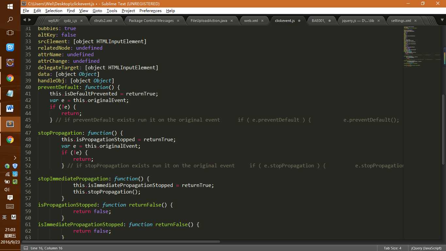Screen dimensions: 446x251
Task: Close the Package Control Messages tab
Action: point(178,21)
